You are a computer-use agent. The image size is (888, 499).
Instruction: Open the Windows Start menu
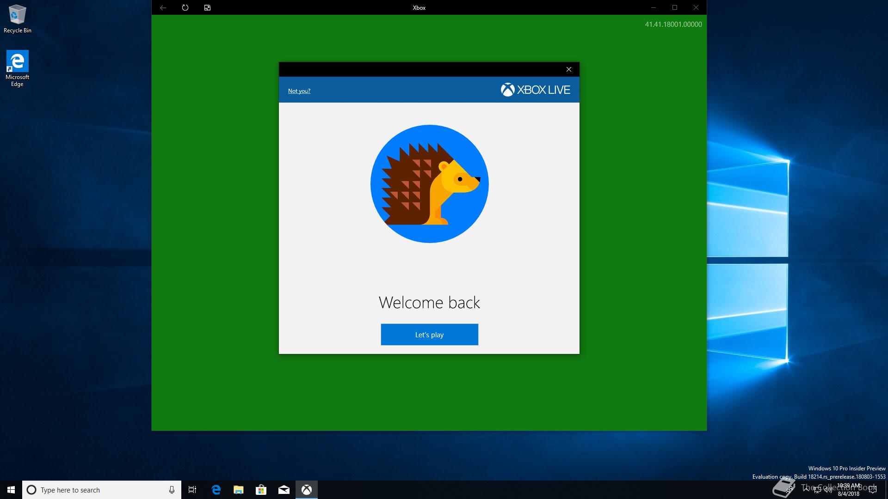tap(11, 490)
